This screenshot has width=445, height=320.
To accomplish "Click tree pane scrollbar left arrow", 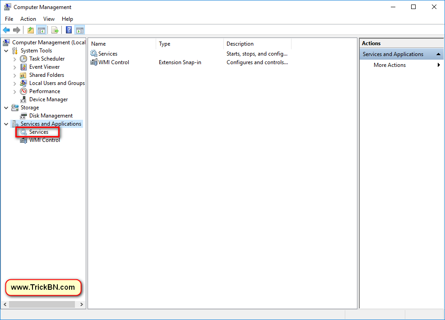I will click(x=5, y=304).
